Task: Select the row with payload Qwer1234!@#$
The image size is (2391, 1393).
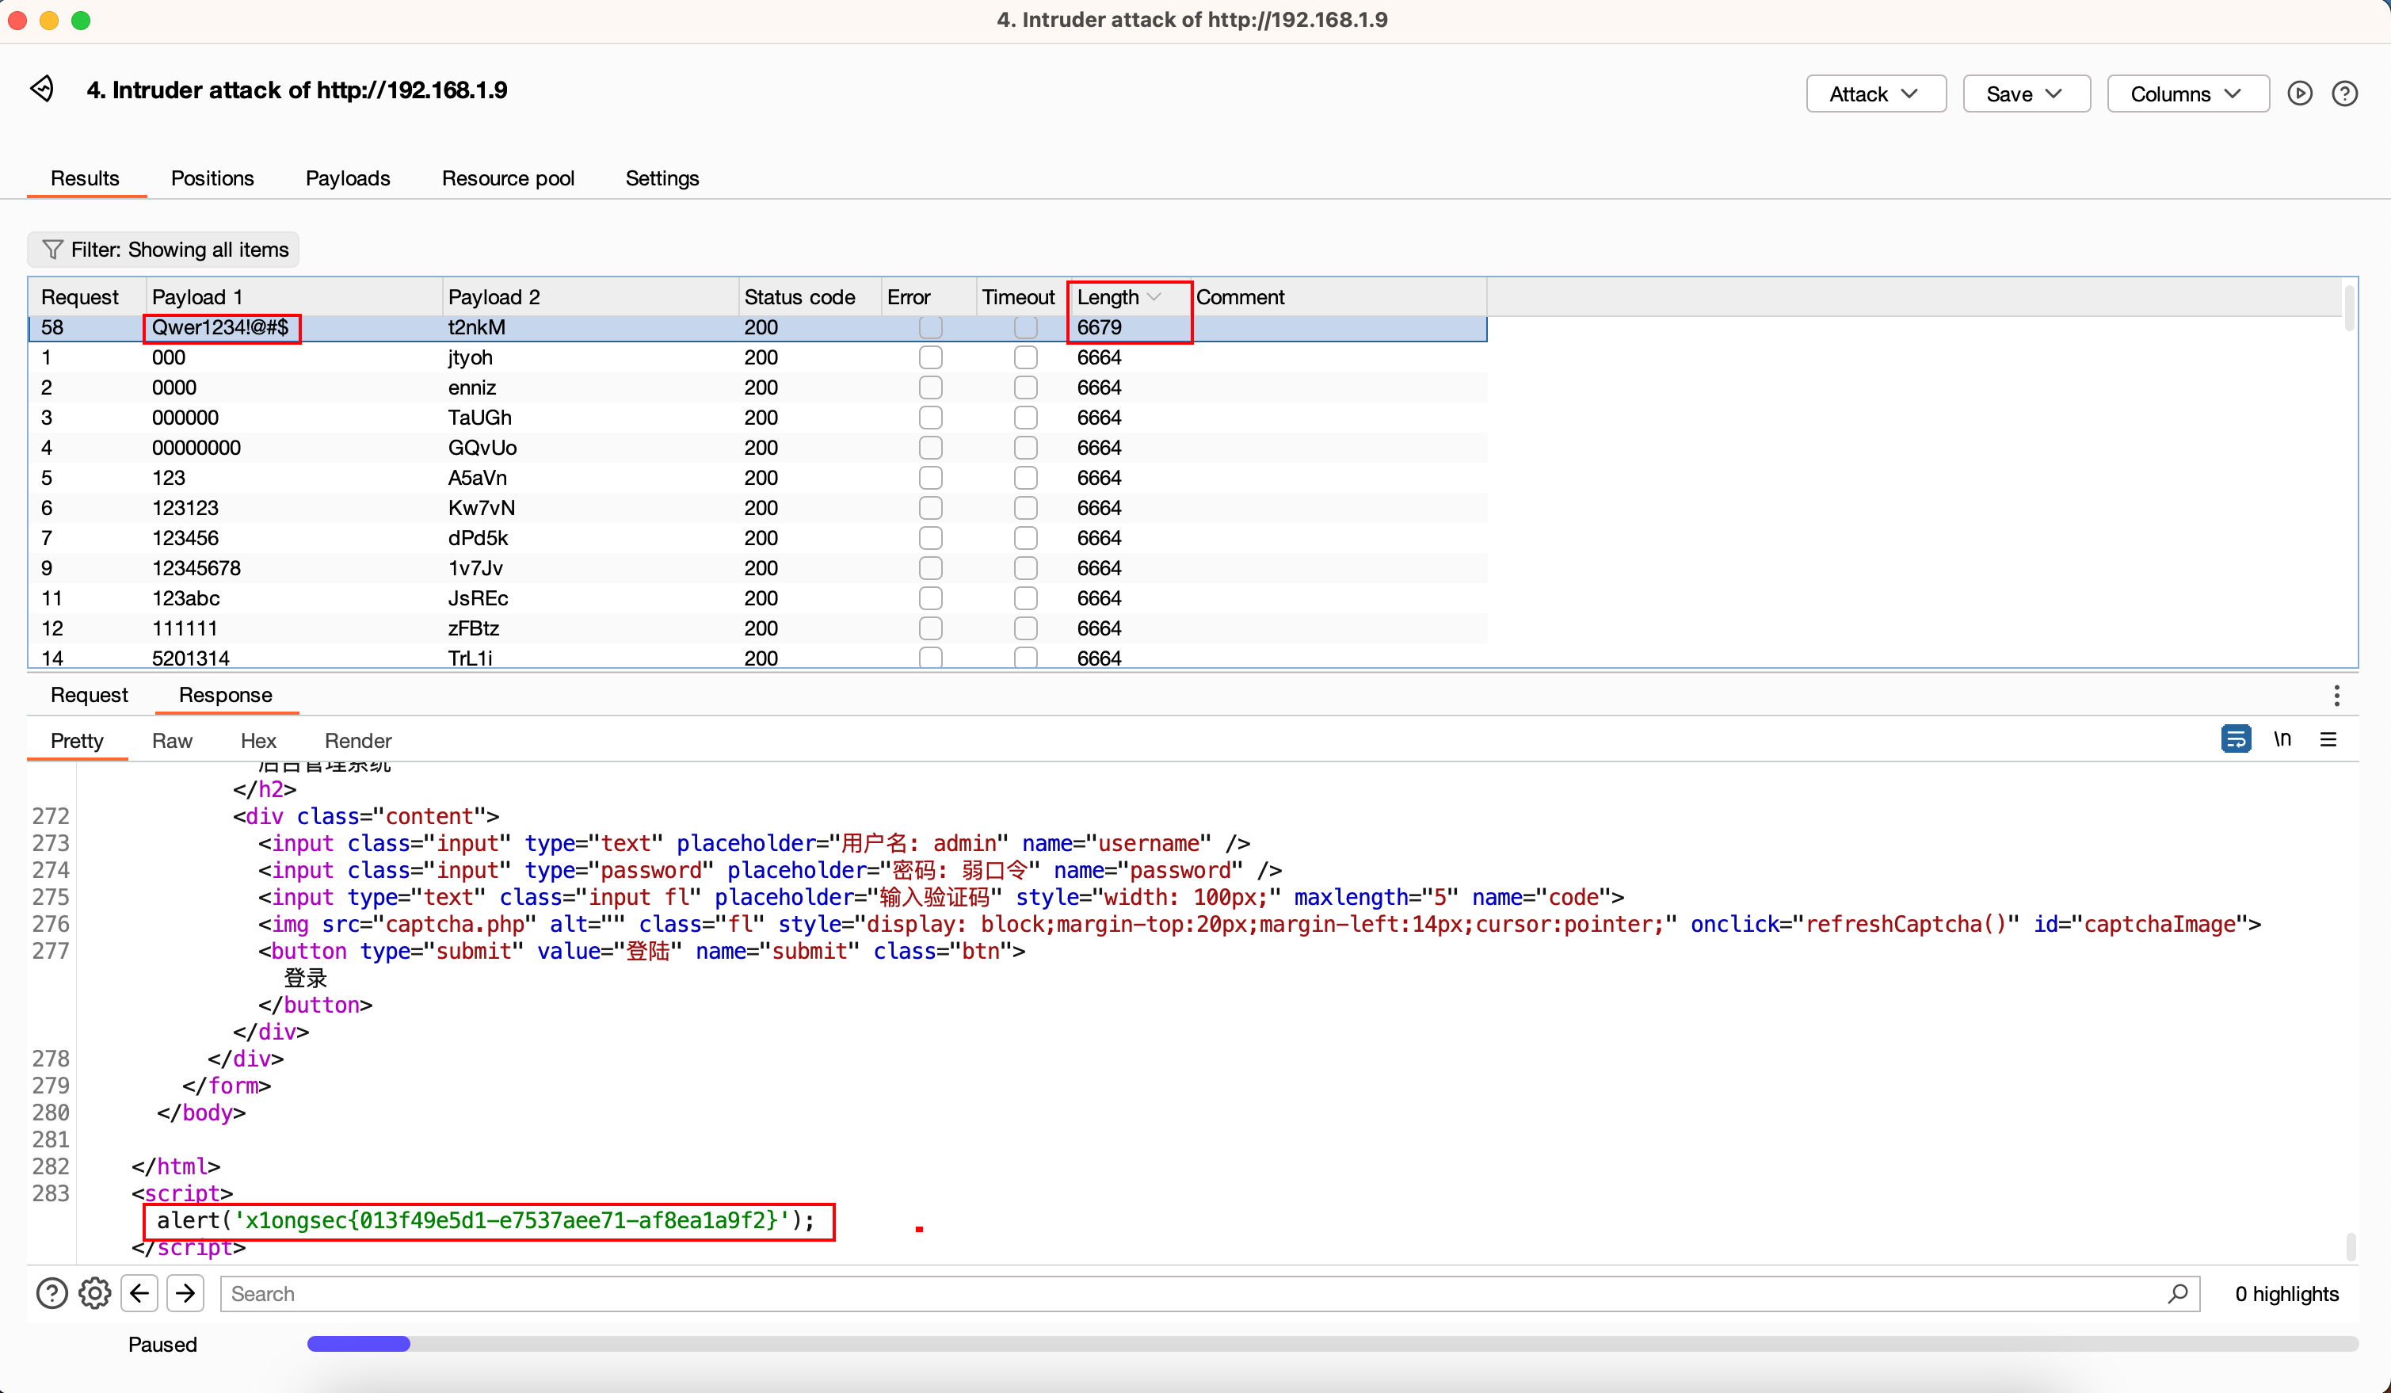Action: click(x=757, y=327)
